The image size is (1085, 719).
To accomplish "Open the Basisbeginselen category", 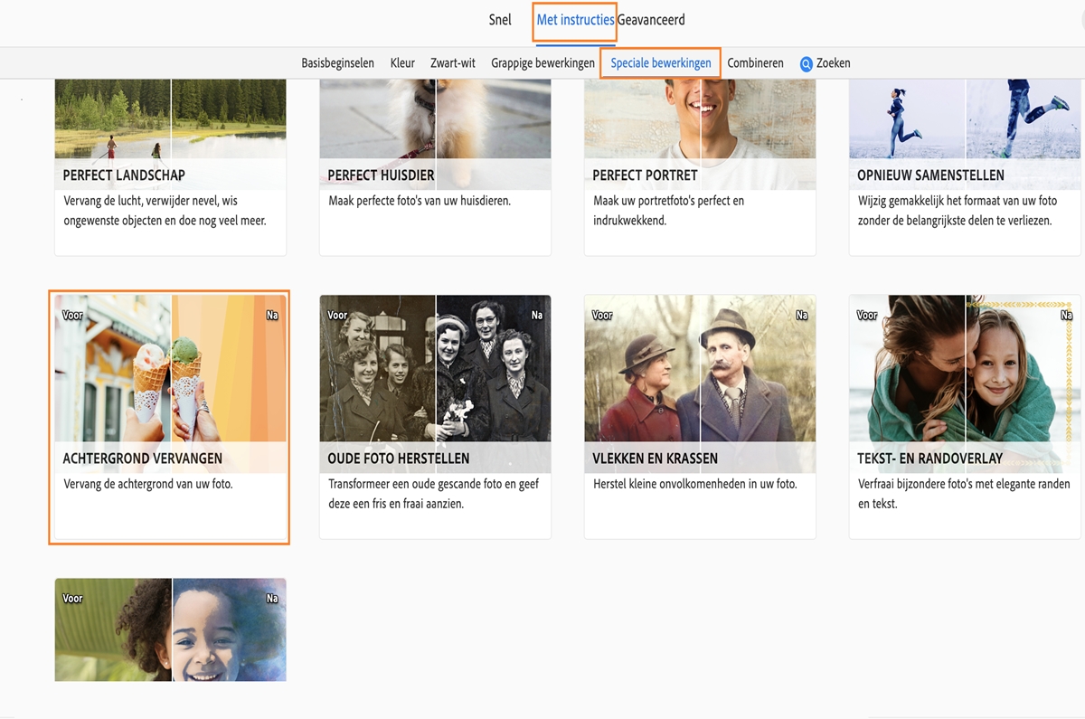I will click(338, 62).
